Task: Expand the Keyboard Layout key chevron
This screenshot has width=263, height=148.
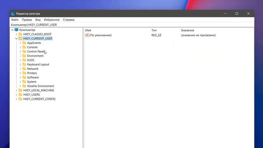Action: (20, 65)
